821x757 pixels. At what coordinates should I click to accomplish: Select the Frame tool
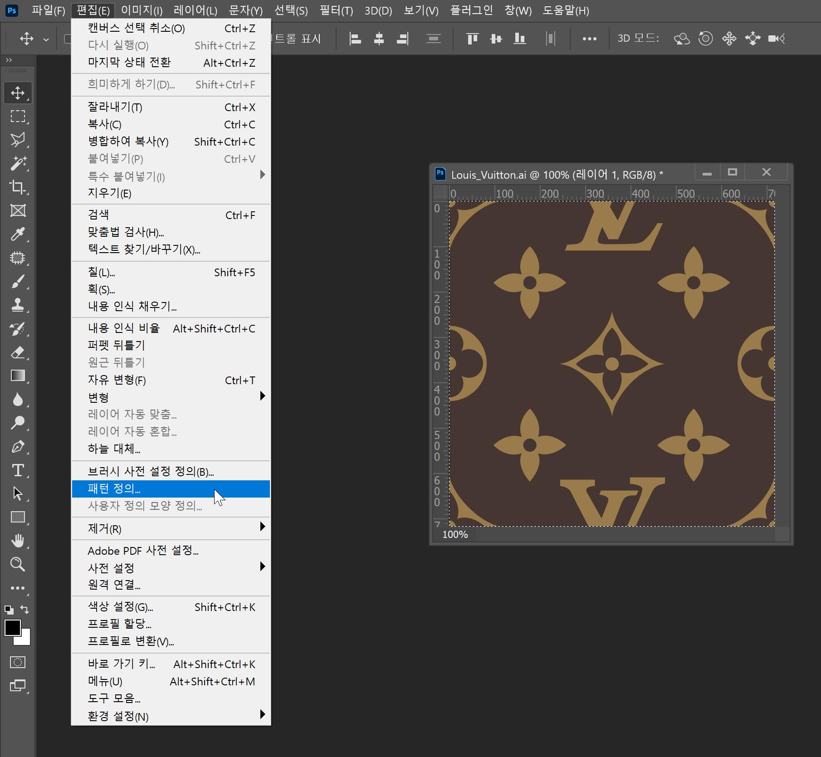pyautogui.click(x=18, y=210)
